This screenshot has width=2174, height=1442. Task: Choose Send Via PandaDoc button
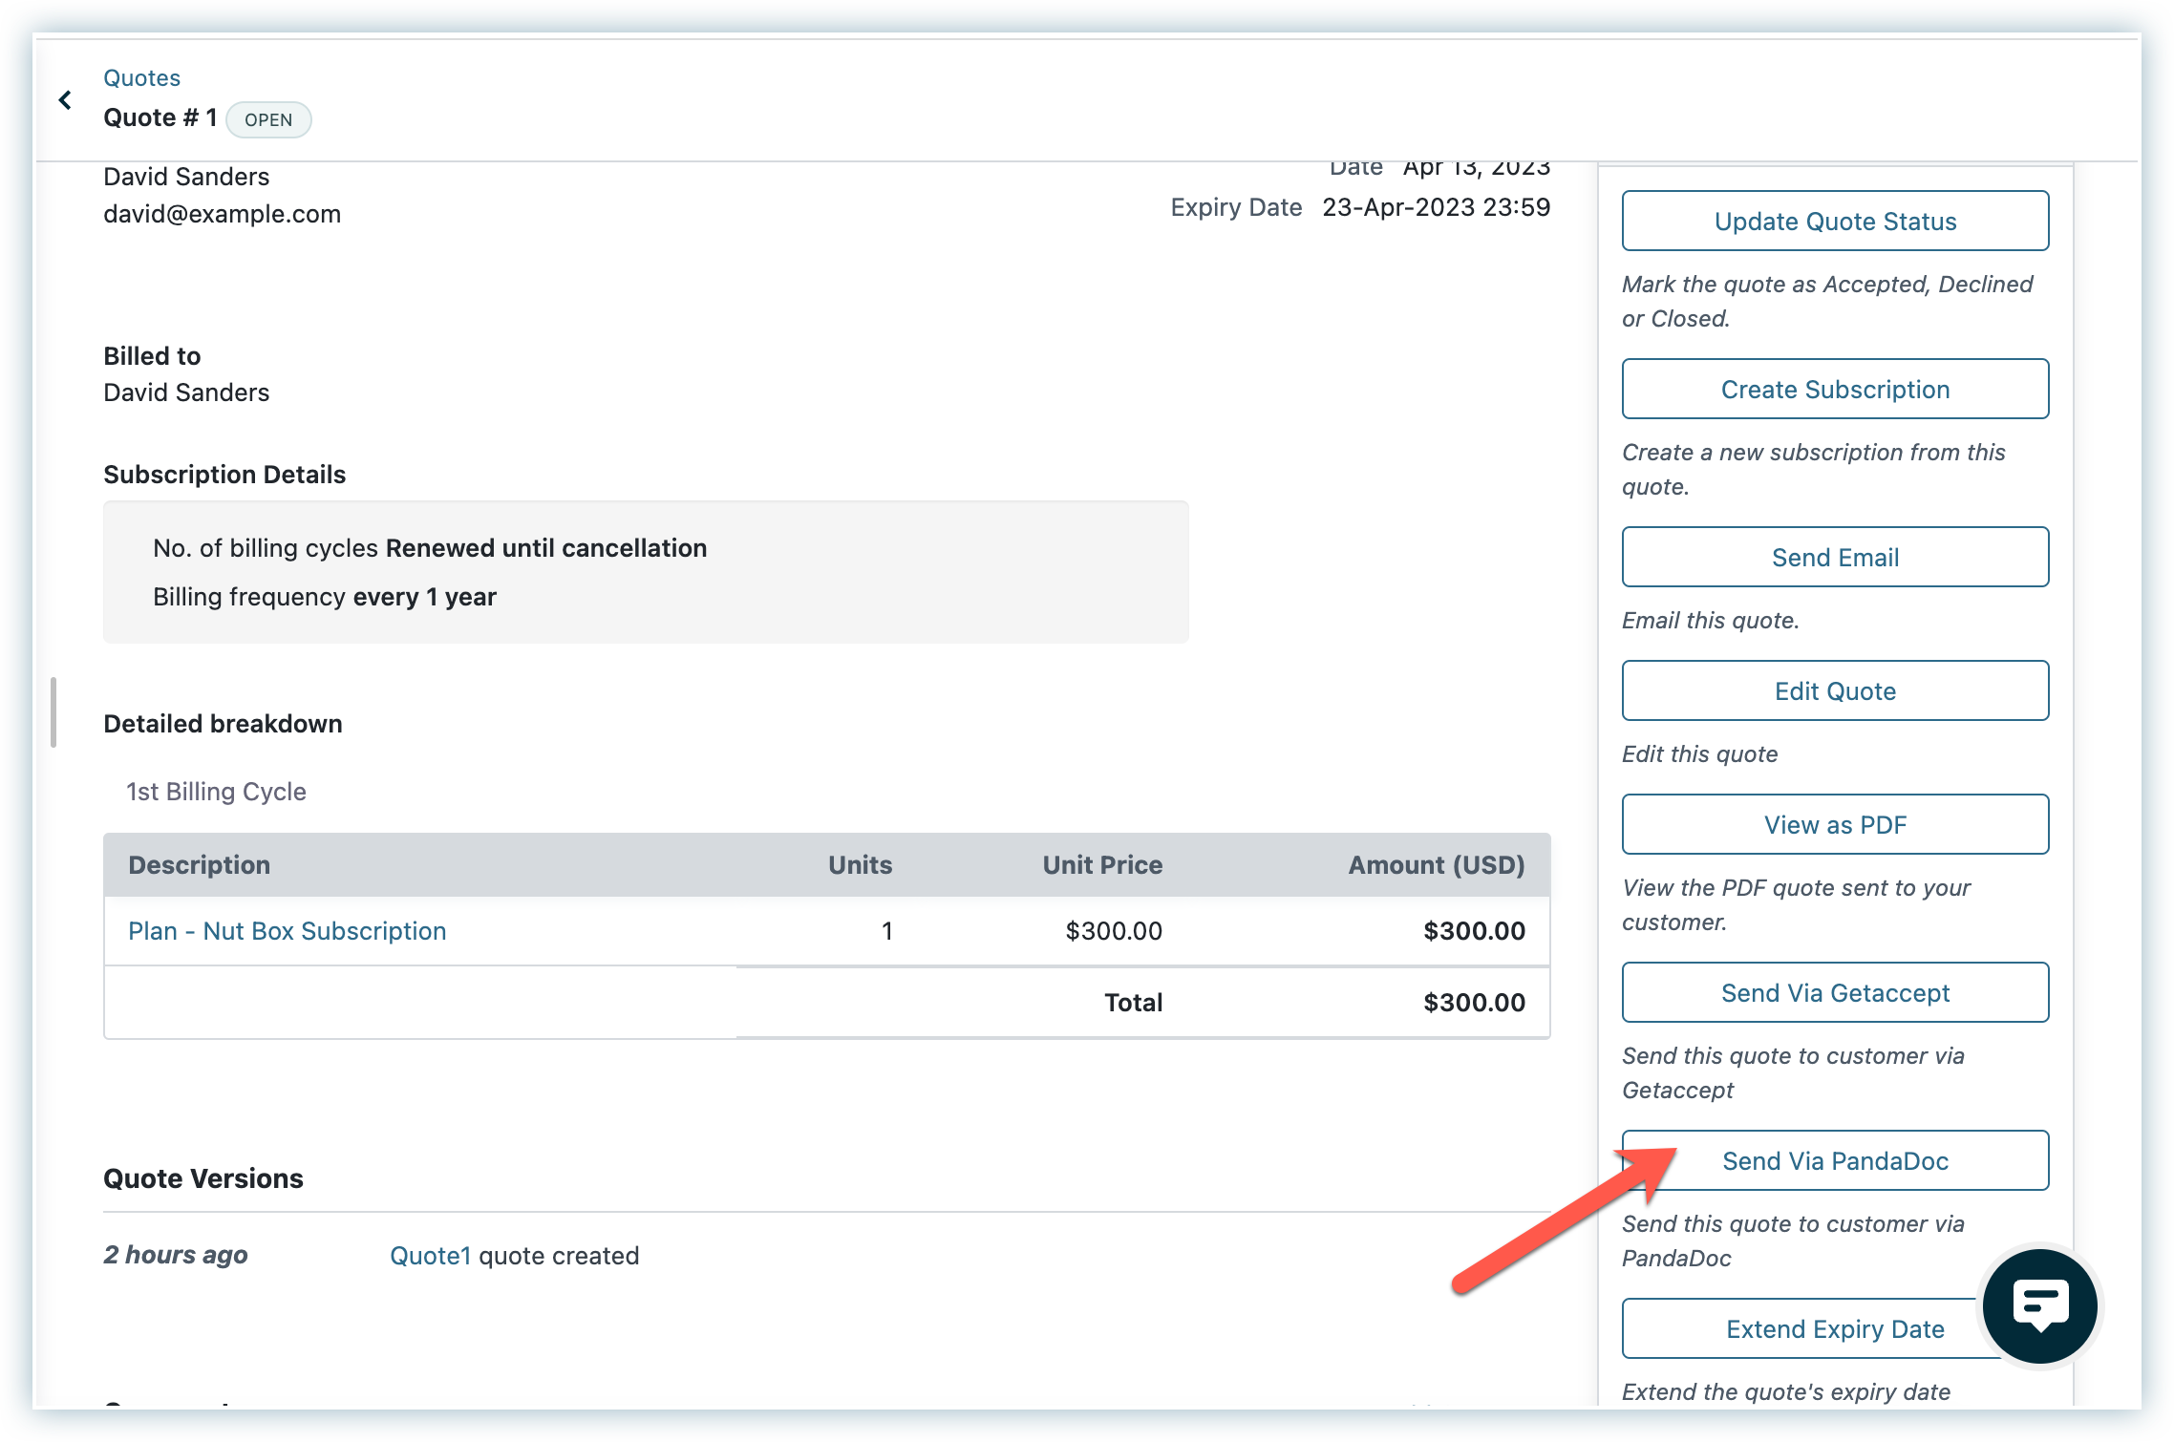pyautogui.click(x=1834, y=1161)
